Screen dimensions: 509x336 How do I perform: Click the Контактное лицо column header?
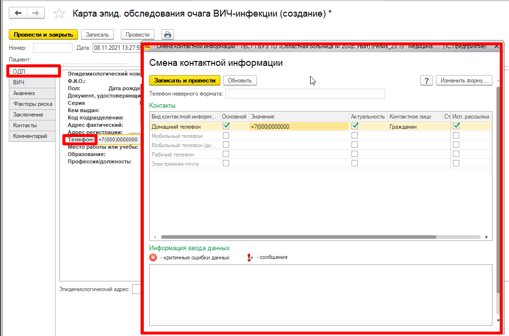[414, 117]
